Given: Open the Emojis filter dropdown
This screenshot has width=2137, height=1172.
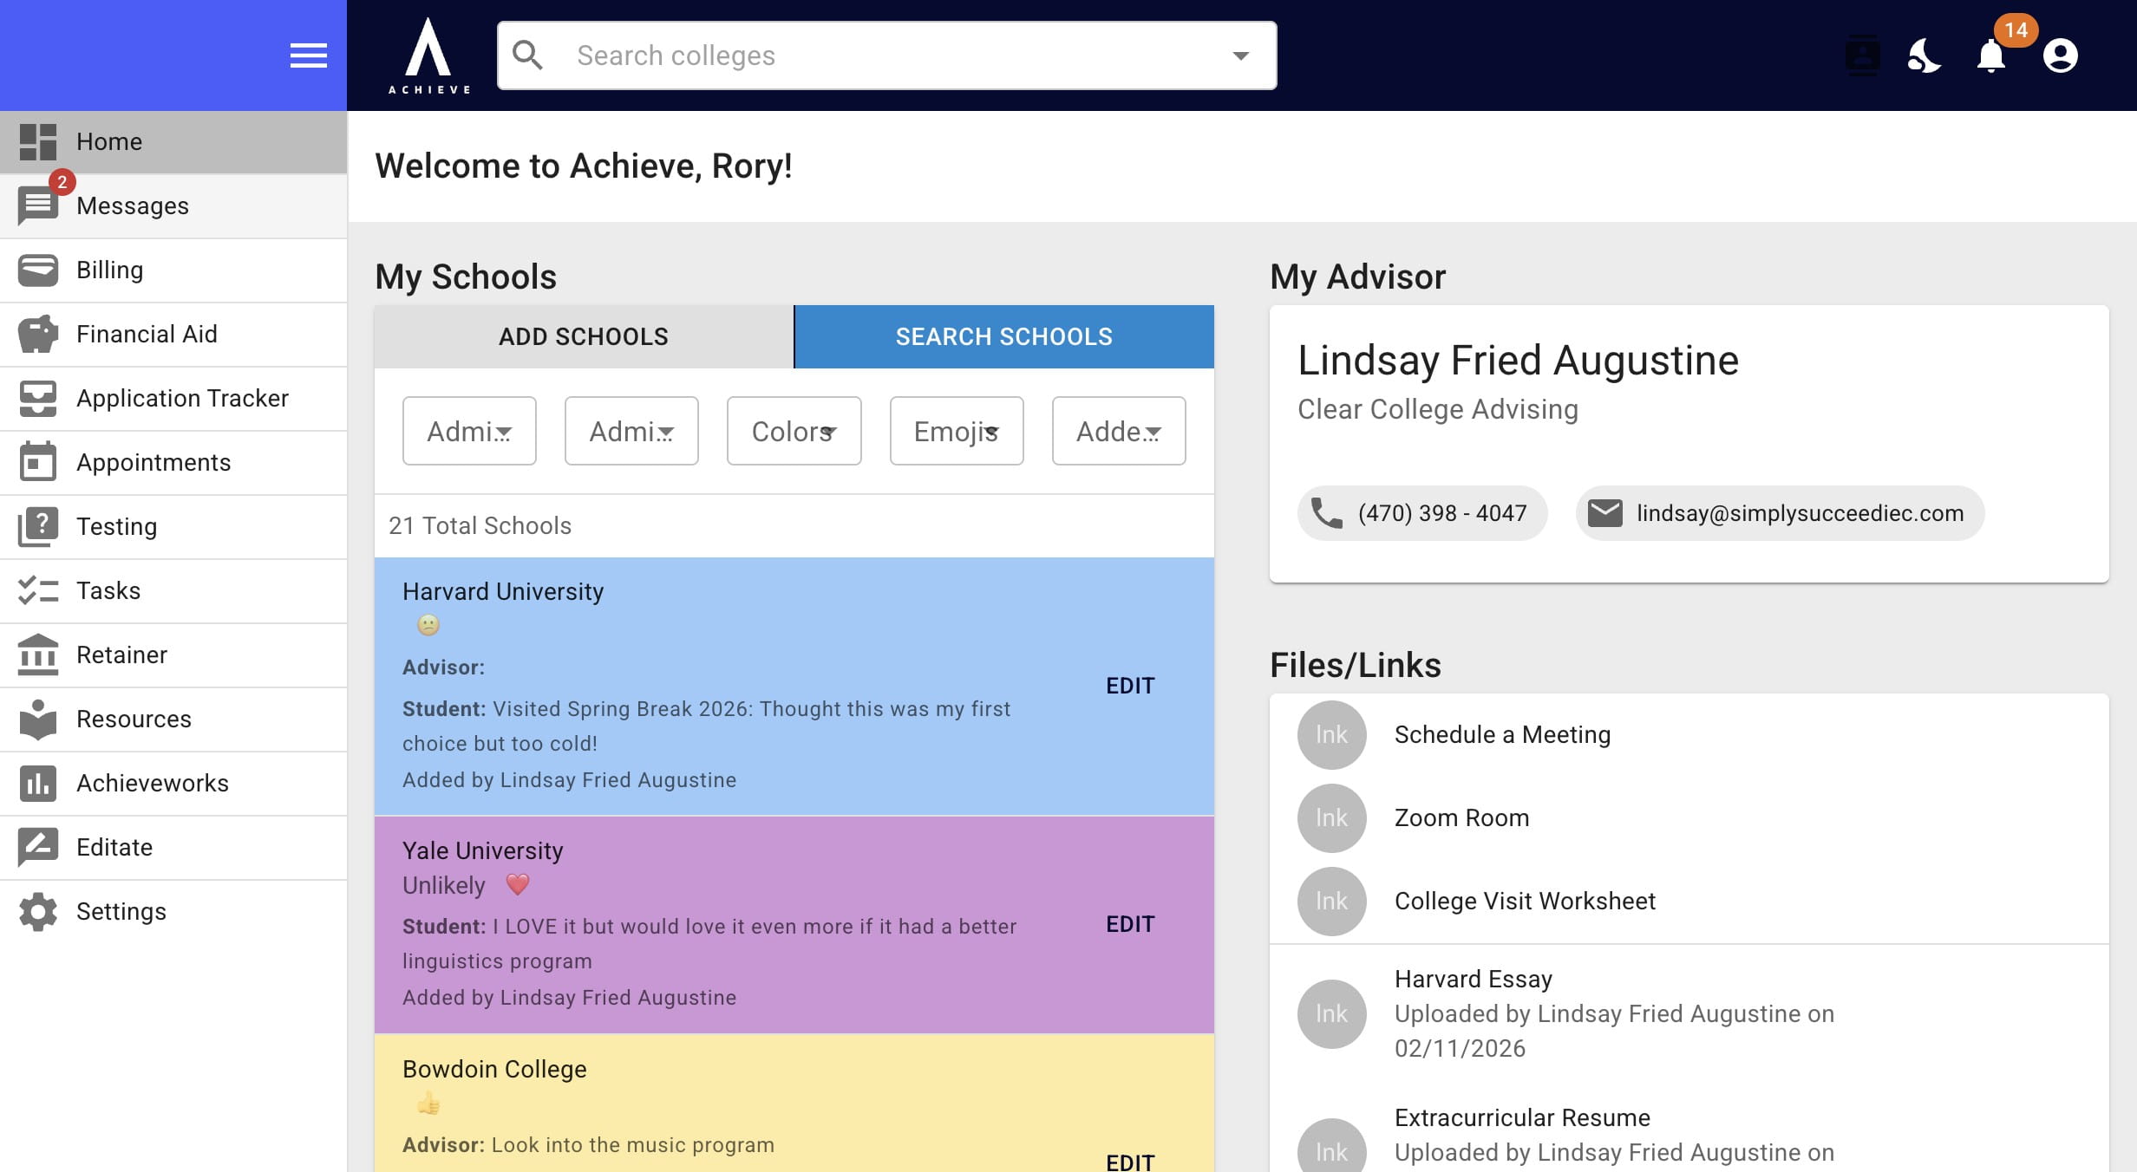Looking at the screenshot, I should [x=957, y=431].
